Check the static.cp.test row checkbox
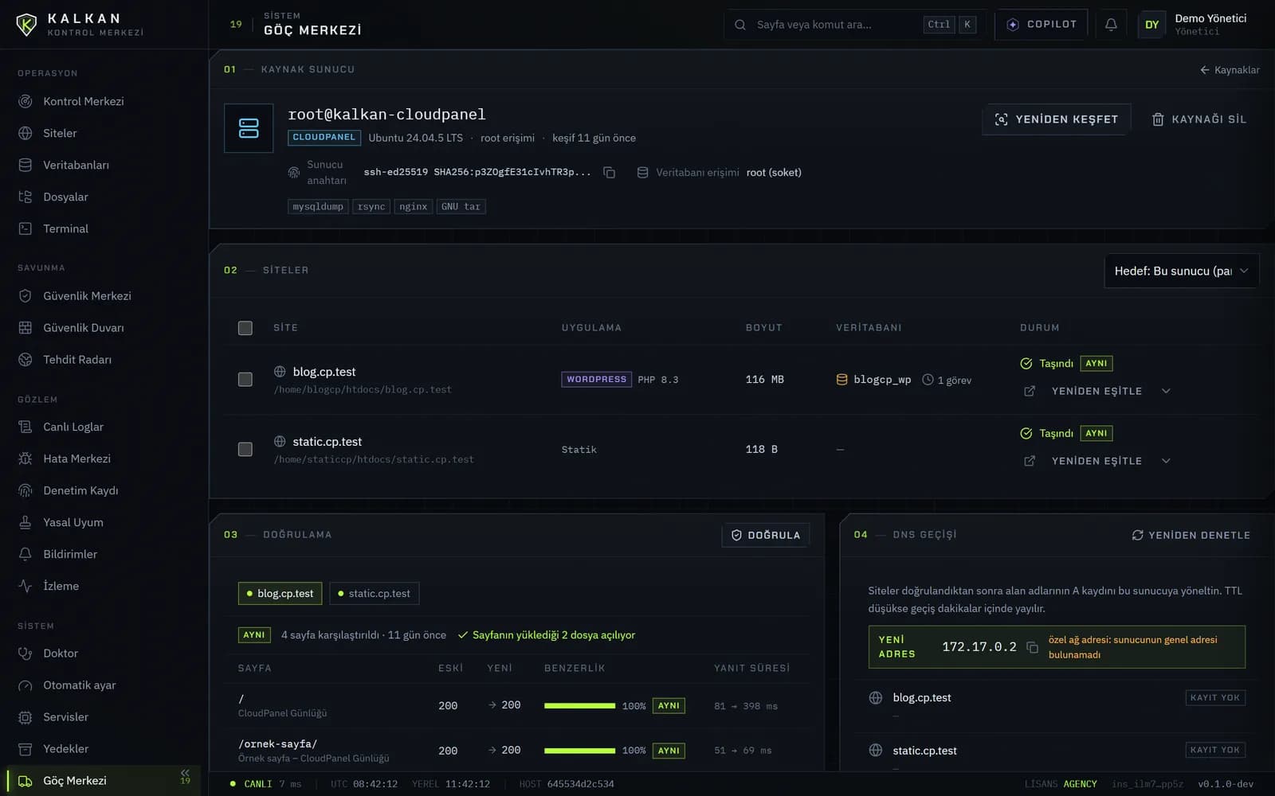1275x796 pixels. tap(245, 450)
